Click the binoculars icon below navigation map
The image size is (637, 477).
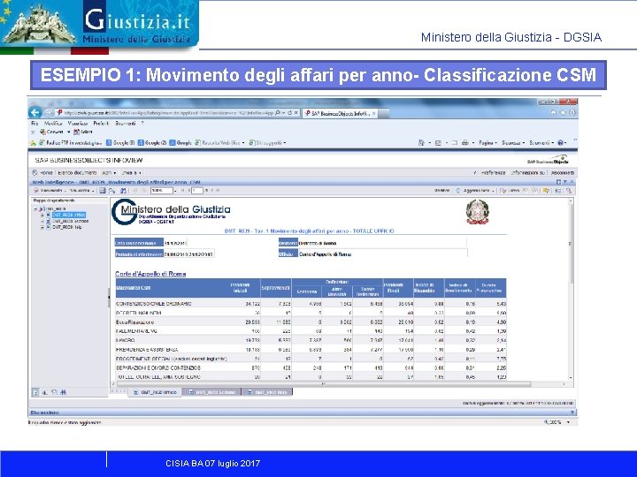pos(64,392)
